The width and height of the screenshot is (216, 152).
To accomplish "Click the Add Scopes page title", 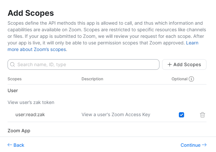I will point(31,13).
